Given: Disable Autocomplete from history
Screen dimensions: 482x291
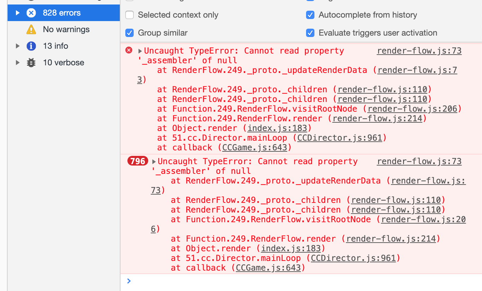Looking at the screenshot, I should click(x=310, y=15).
